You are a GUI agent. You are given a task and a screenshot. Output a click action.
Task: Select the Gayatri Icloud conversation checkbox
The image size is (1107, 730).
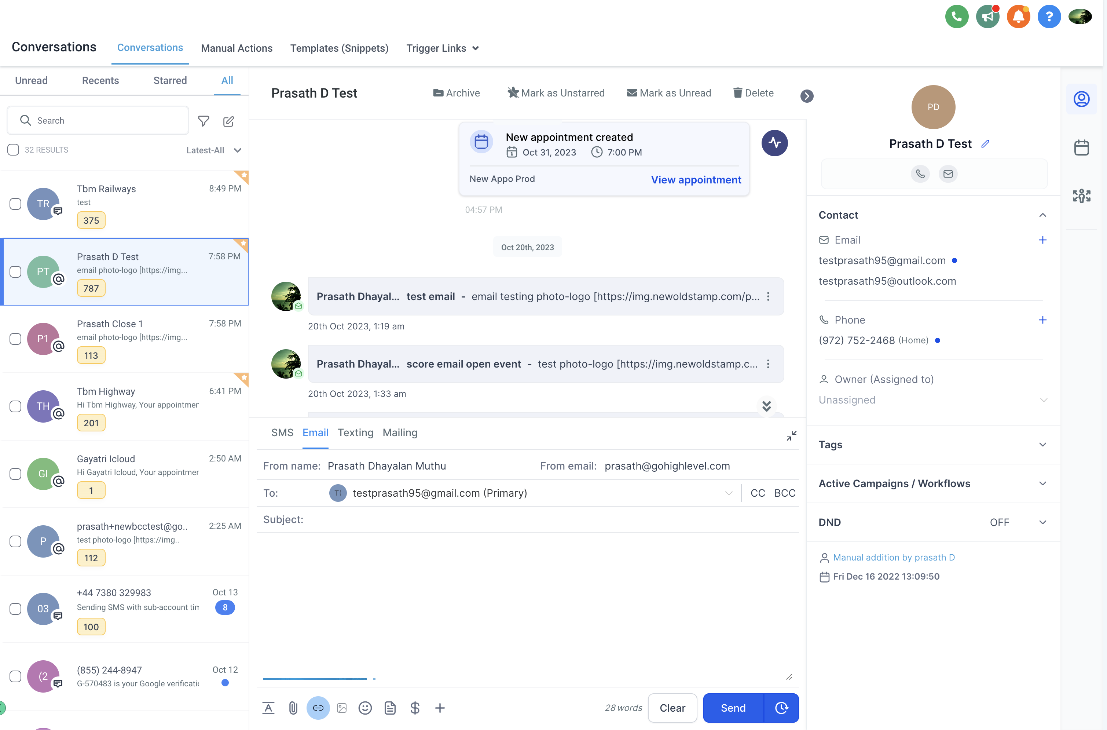coord(15,474)
